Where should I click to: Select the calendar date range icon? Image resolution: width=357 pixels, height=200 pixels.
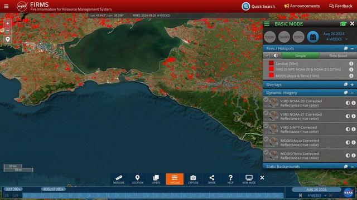click(x=313, y=37)
